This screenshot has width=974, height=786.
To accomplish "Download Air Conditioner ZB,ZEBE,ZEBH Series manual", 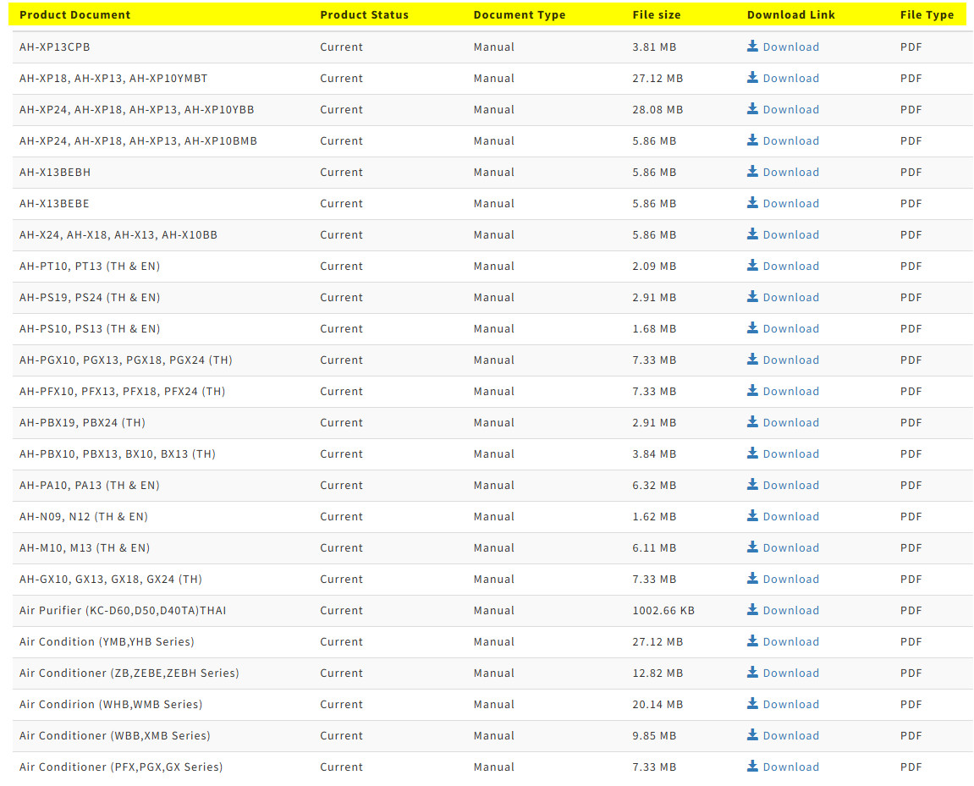I will (790, 673).
